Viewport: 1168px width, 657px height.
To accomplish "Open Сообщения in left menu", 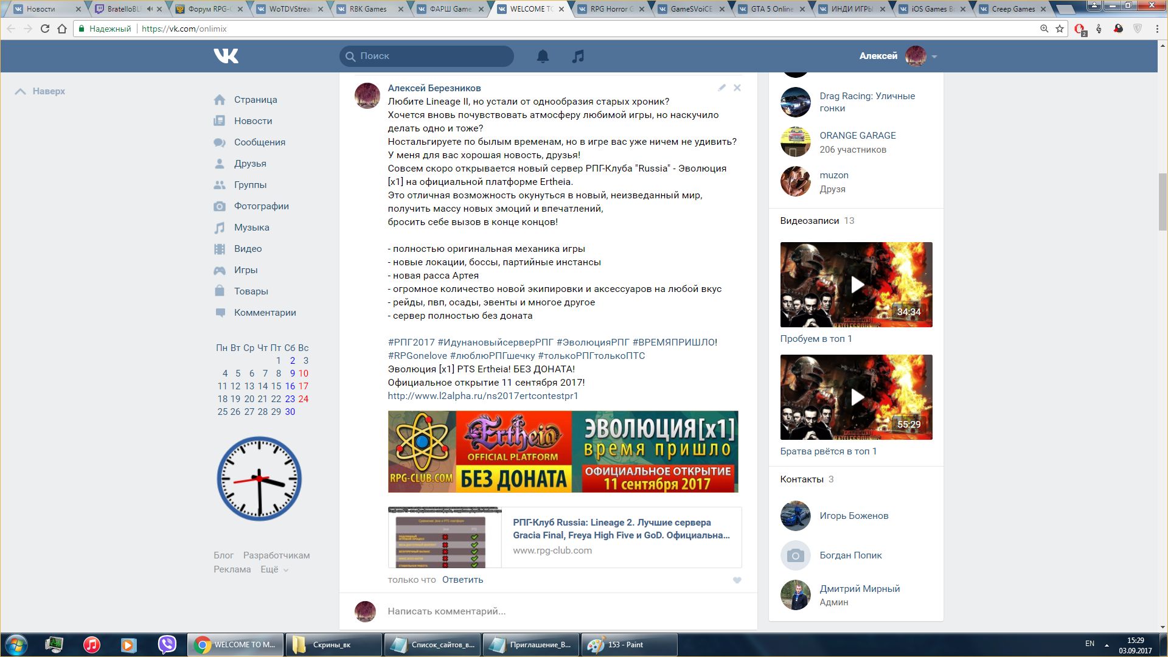I will 260,142.
